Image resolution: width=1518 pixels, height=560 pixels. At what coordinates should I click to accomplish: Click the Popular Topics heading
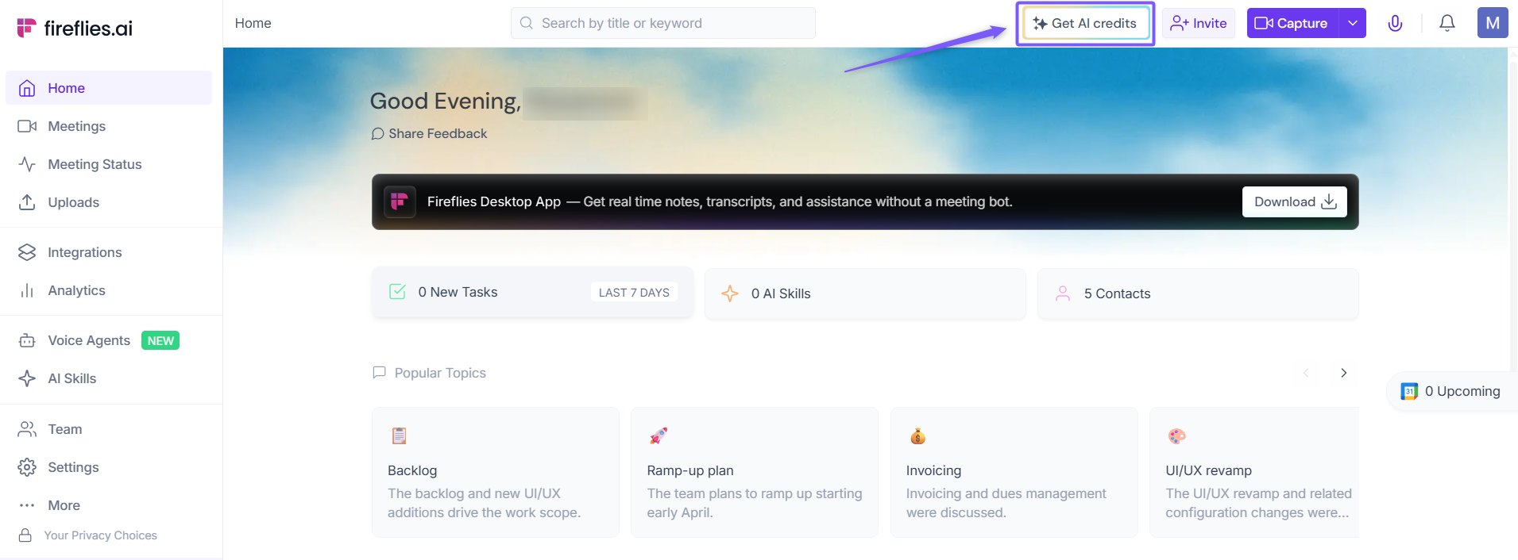click(440, 373)
